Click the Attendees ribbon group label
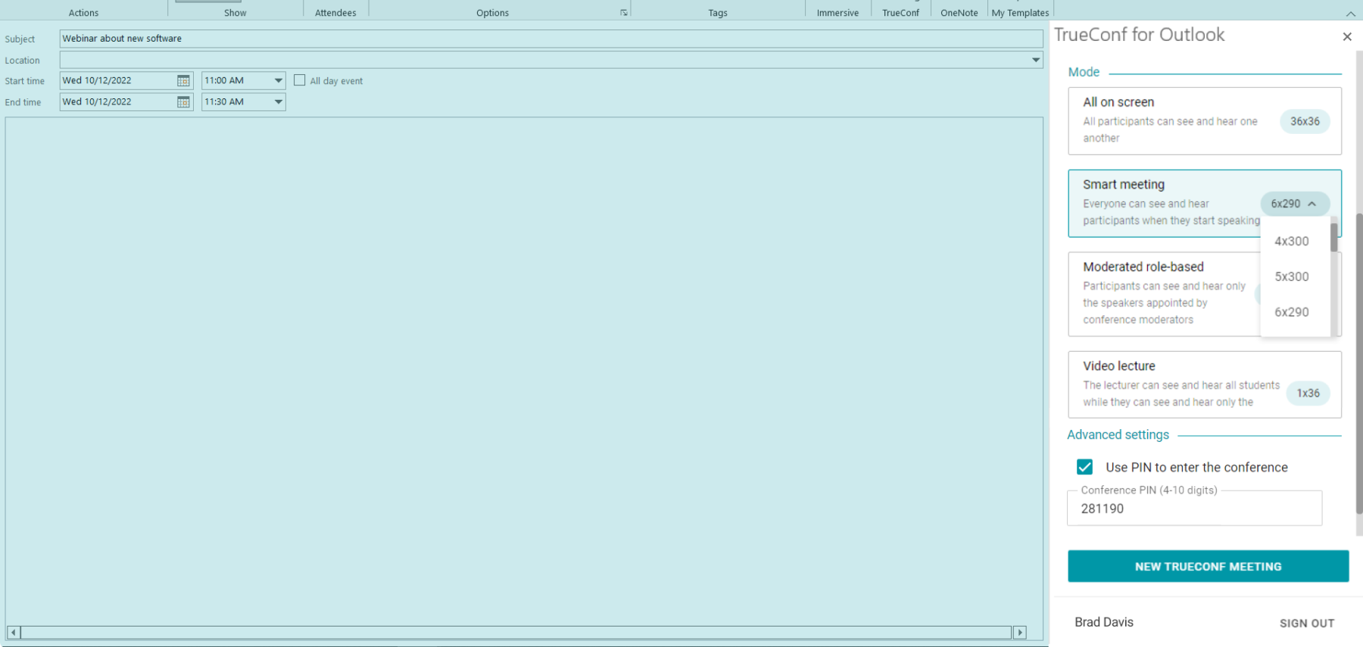Image resolution: width=1363 pixels, height=647 pixels. pos(335,13)
